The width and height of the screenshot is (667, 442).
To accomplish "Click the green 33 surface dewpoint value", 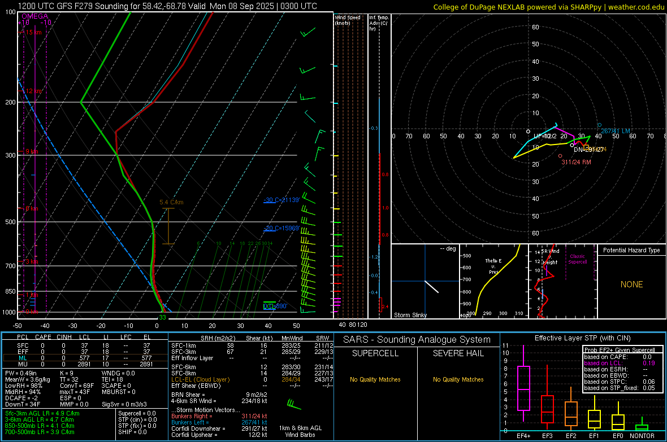I will (x=162, y=317).
